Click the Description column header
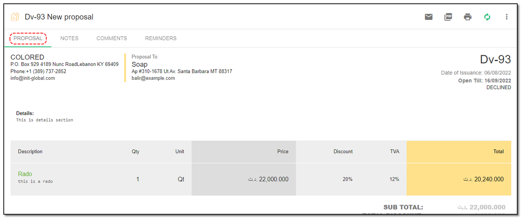Viewport: 521px width, 218px height. tap(30, 151)
